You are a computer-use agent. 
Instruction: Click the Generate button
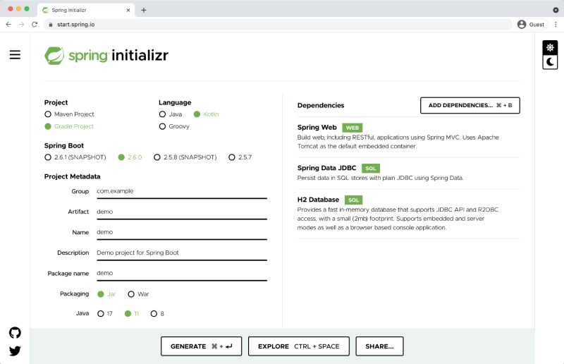[201, 346]
